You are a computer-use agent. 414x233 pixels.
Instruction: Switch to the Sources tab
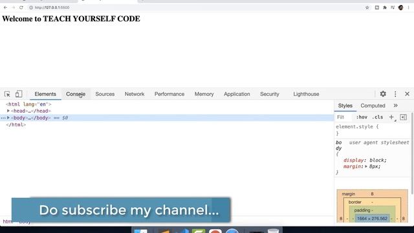105,94
